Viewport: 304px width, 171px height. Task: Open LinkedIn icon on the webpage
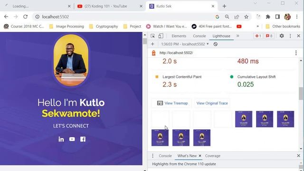tap(61, 139)
